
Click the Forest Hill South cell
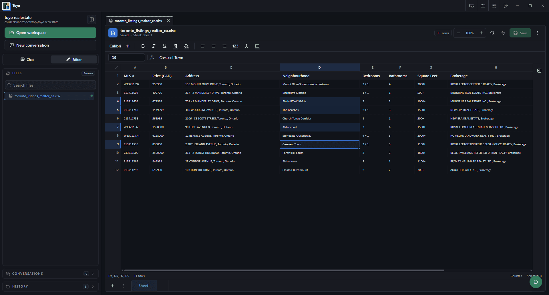click(x=319, y=153)
